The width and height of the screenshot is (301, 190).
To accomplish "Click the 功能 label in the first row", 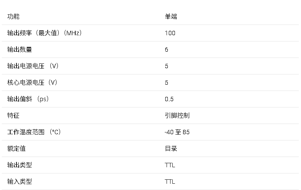I will [x=13, y=17].
